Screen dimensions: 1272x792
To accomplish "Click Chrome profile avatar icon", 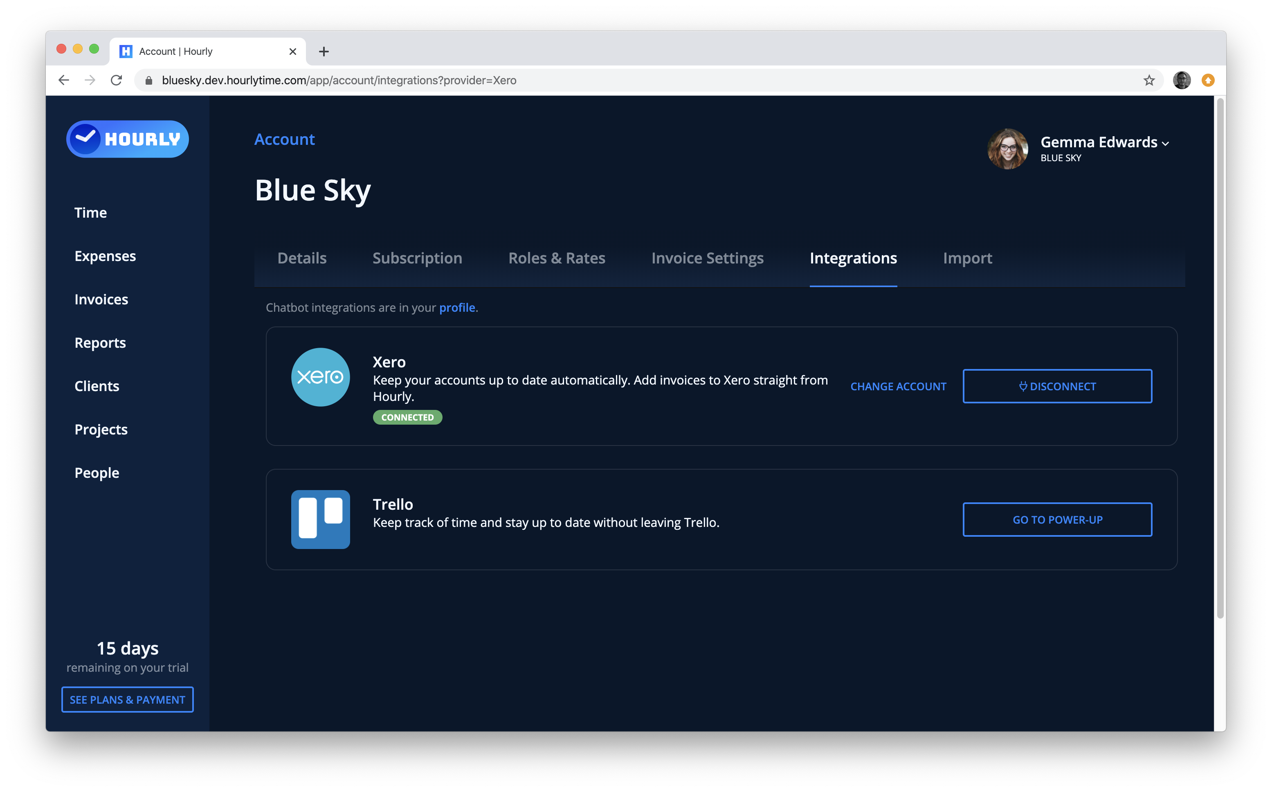I will [1181, 80].
